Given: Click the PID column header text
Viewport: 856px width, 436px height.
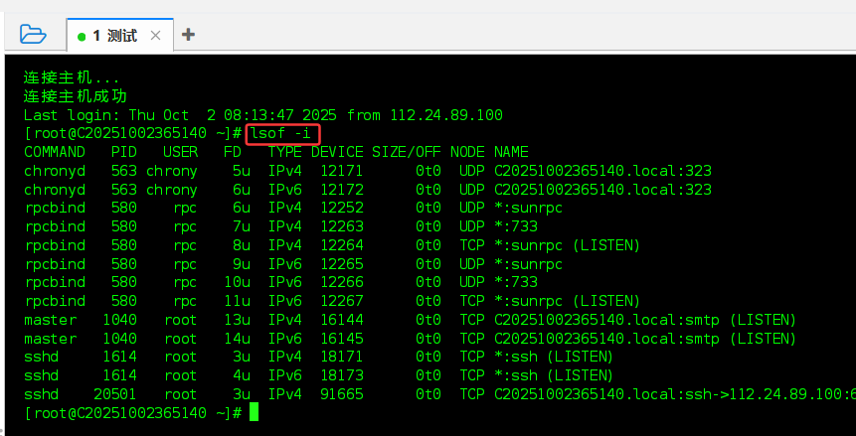Looking at the screenshot, I should [x=124, y=152].
